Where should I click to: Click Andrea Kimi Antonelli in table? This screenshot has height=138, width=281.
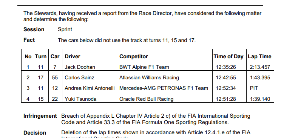[90, 88]
